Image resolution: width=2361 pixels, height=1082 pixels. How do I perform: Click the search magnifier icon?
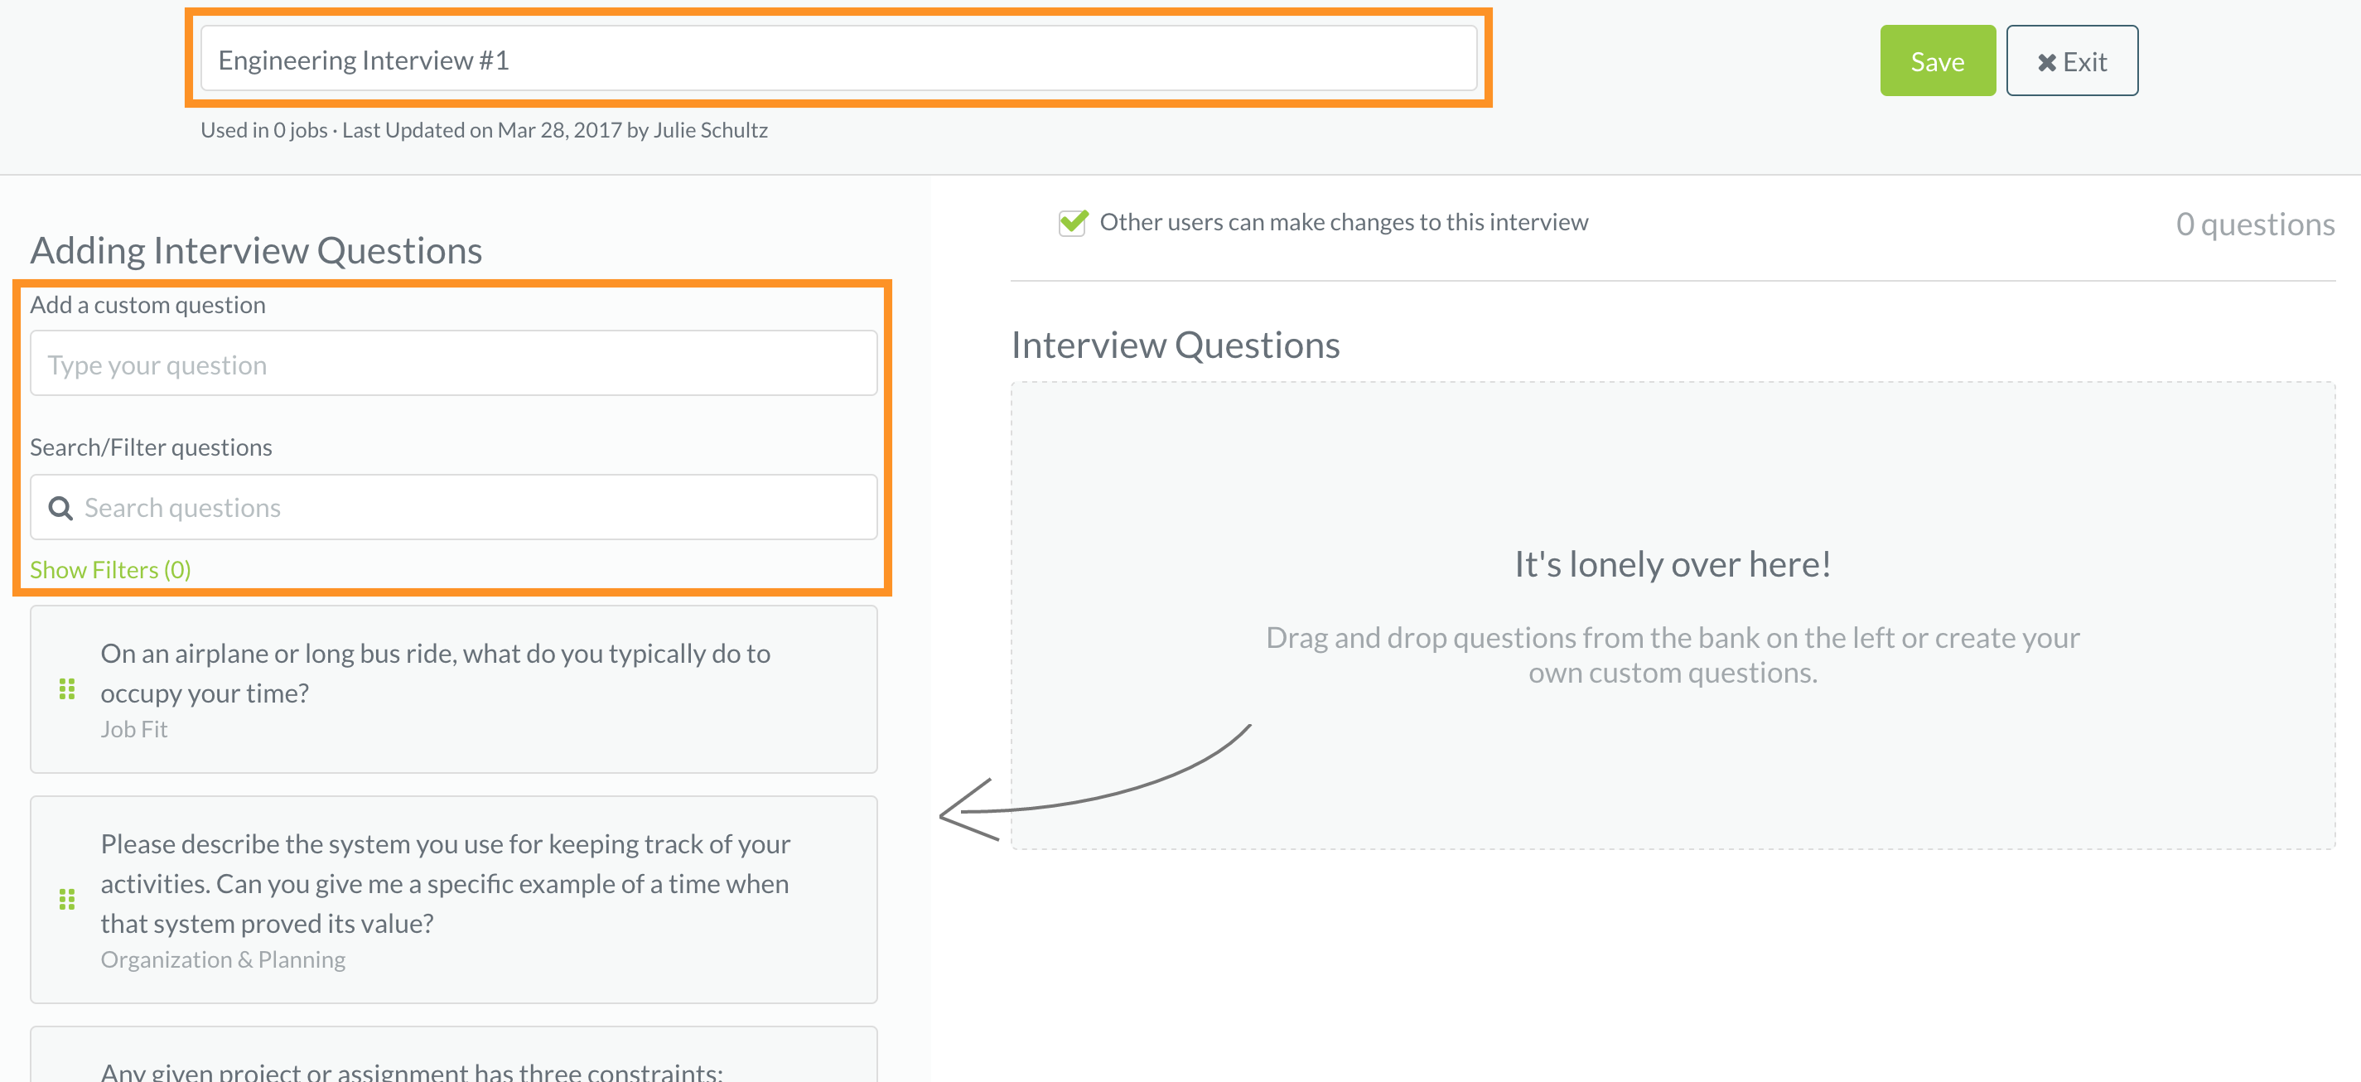pos(60,508)
